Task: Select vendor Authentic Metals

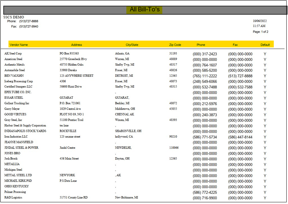Action: coord(14,64)
